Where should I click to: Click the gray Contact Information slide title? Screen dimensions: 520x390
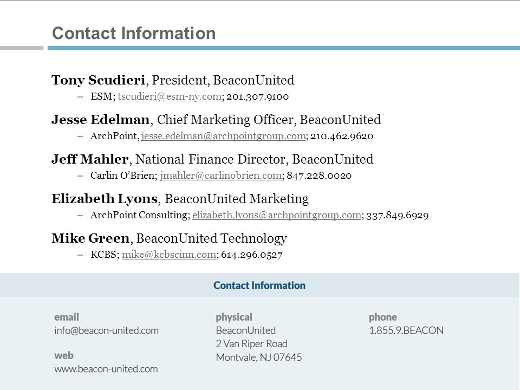click(x=134, y=33)
